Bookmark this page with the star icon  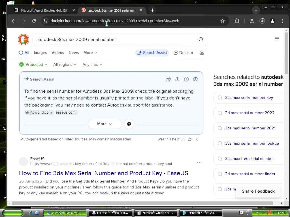pyautogui.click(x=223, y=21)
